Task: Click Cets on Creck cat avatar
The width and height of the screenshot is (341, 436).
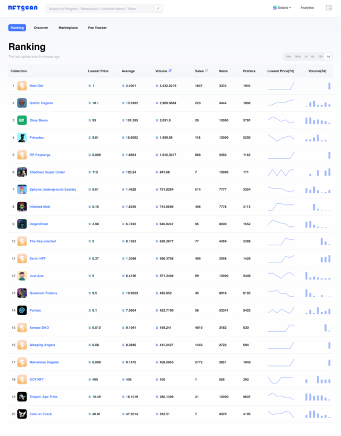Action: 22,414
